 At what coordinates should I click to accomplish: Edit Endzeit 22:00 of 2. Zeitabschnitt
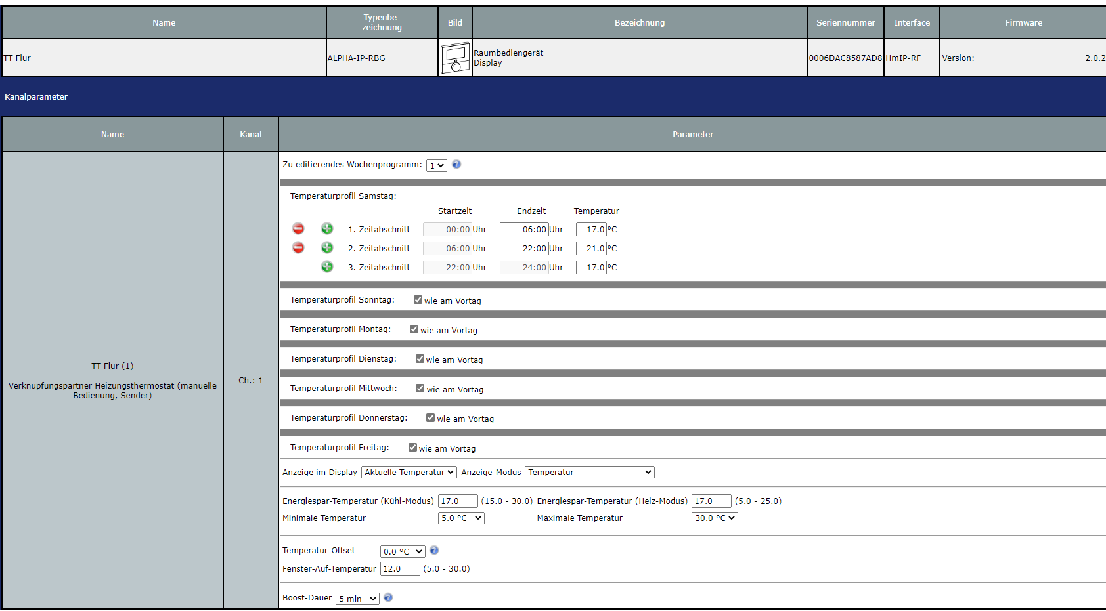[x=524, y=248]
